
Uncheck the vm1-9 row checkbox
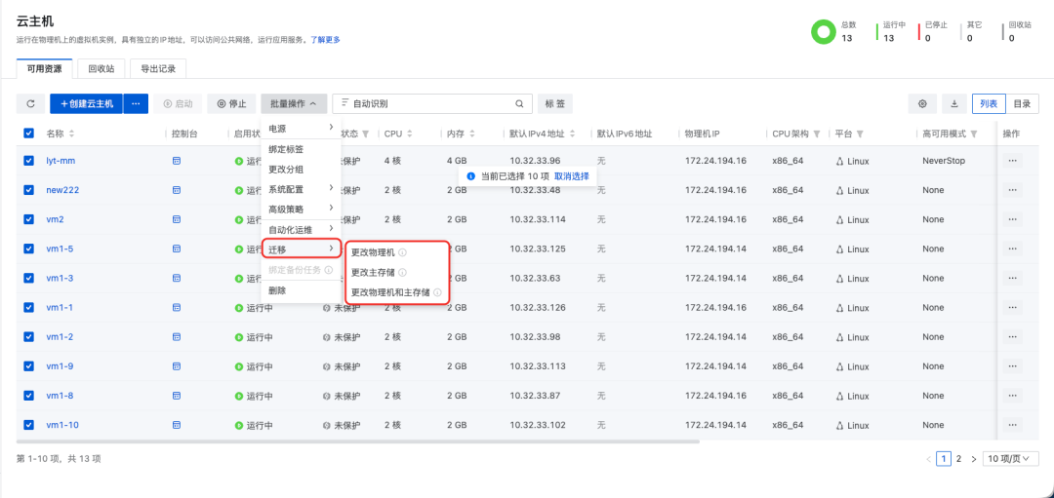[29, 366]
